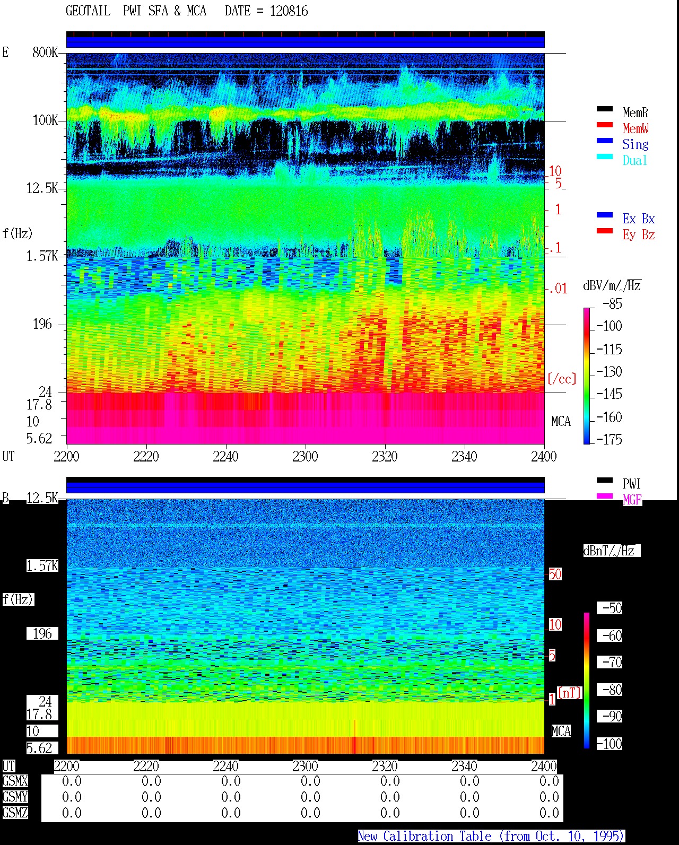Screen dimensions: 679x845
Task: Click the MemR legend label
Action: tap(636, 112)
